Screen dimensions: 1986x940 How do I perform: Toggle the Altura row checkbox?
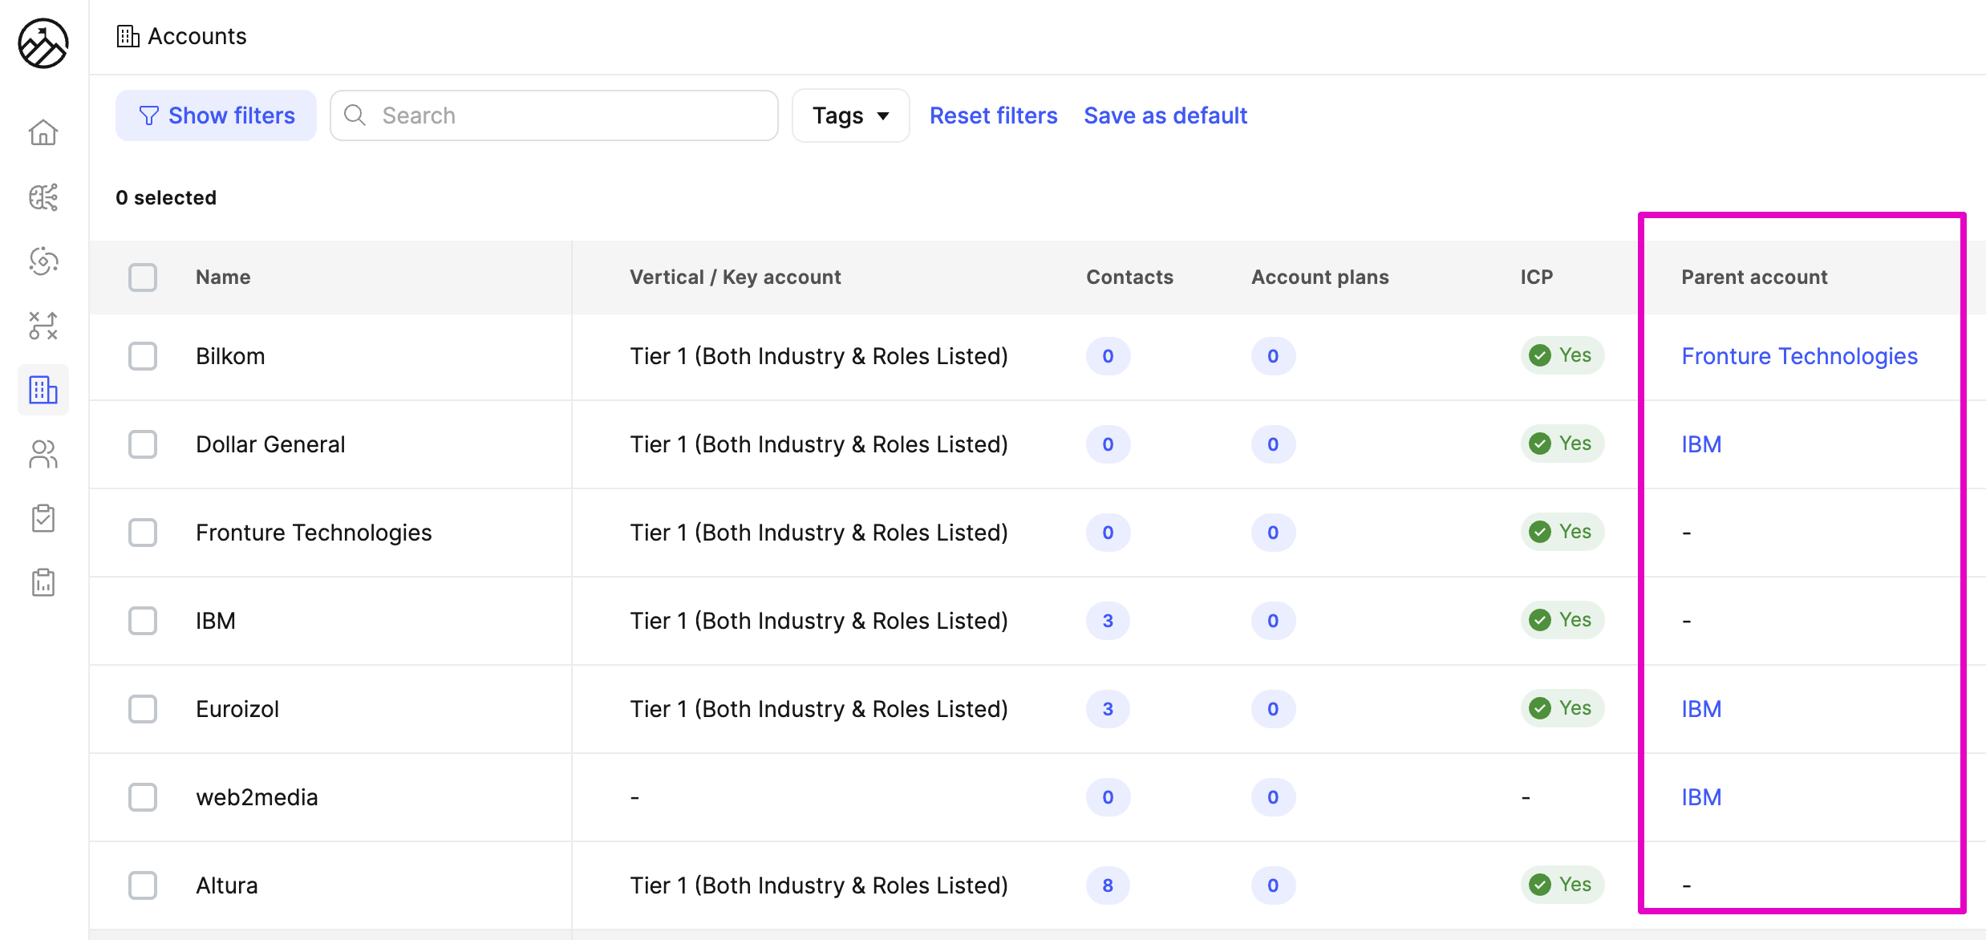click(143, 885)
